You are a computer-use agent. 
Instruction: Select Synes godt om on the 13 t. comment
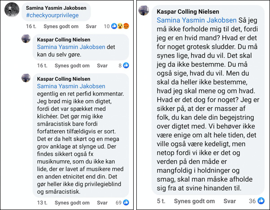[72, 202]
